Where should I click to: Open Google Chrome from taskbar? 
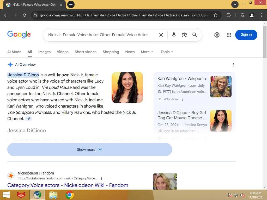69,195
